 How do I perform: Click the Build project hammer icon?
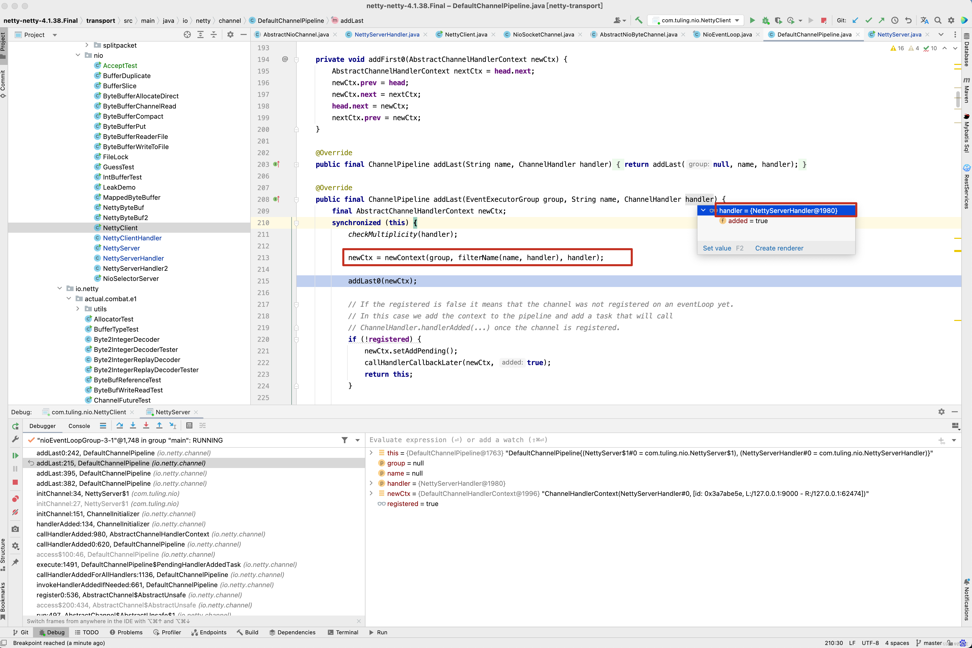pyautogui.click(x=639, y=20)
